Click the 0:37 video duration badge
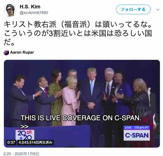 point(11,142)
